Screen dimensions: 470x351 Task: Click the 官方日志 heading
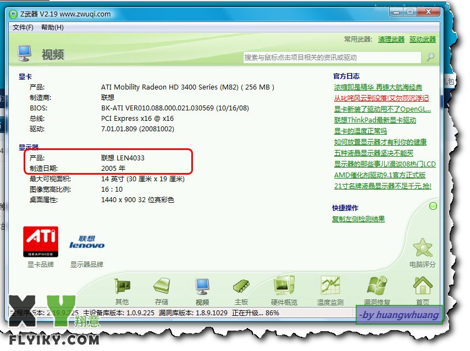(x=346, y=76)
